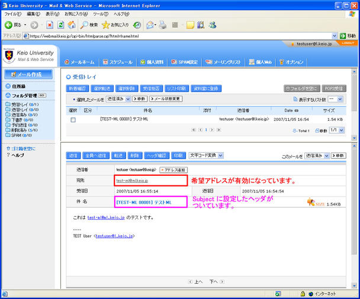Select 受信トレイ folder in the sidebar
Screen dimensions: 360x299
[x=21, y=105]
